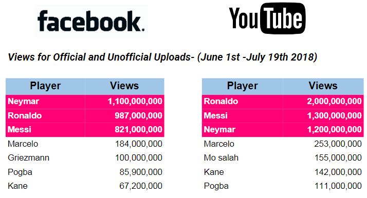
Task: Select Kane's 142,000,000 YouTube views
Action: click(338, 172)
